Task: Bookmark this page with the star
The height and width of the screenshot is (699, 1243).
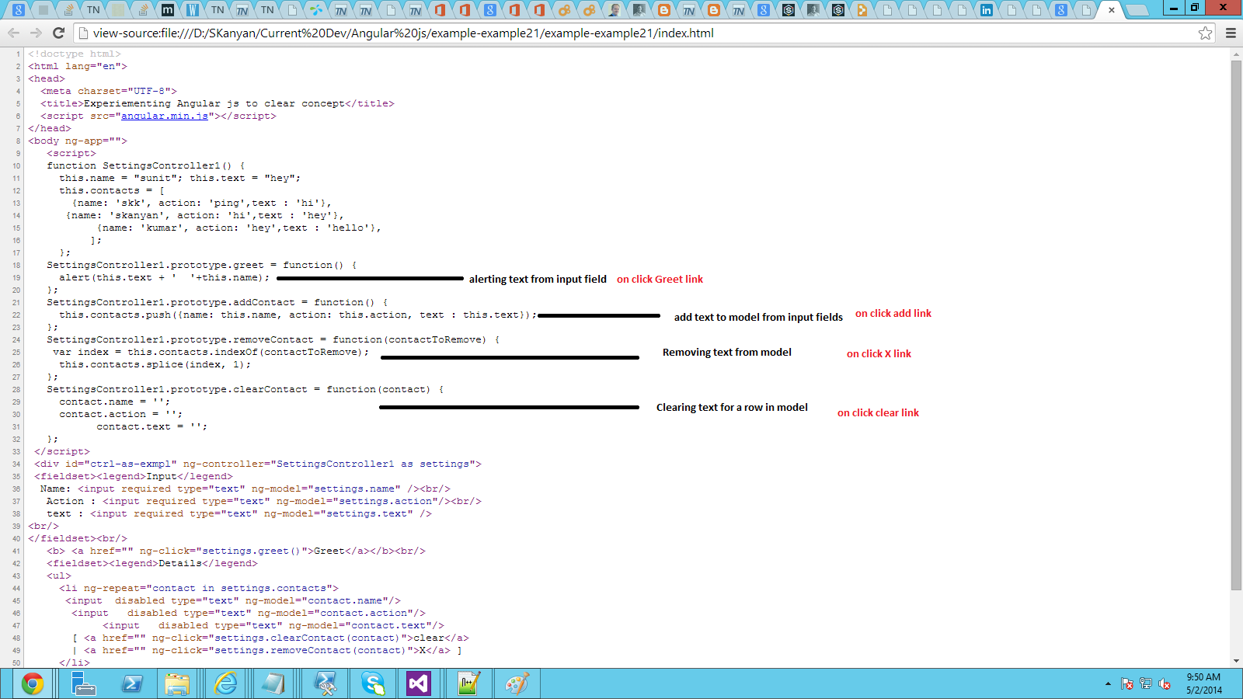Action: click(x=1205, y=33)
